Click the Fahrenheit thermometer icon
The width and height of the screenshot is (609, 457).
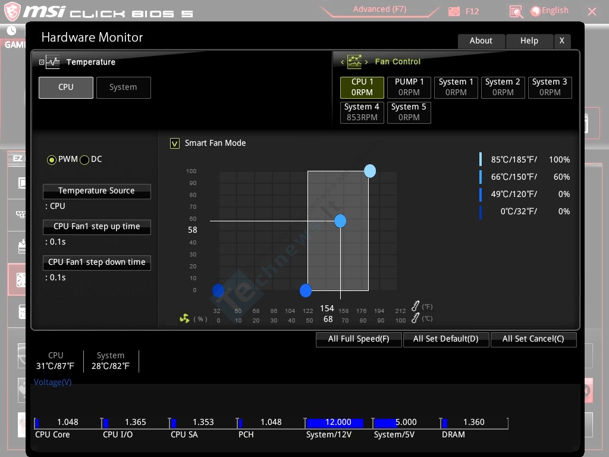click(x=416, y=306)
